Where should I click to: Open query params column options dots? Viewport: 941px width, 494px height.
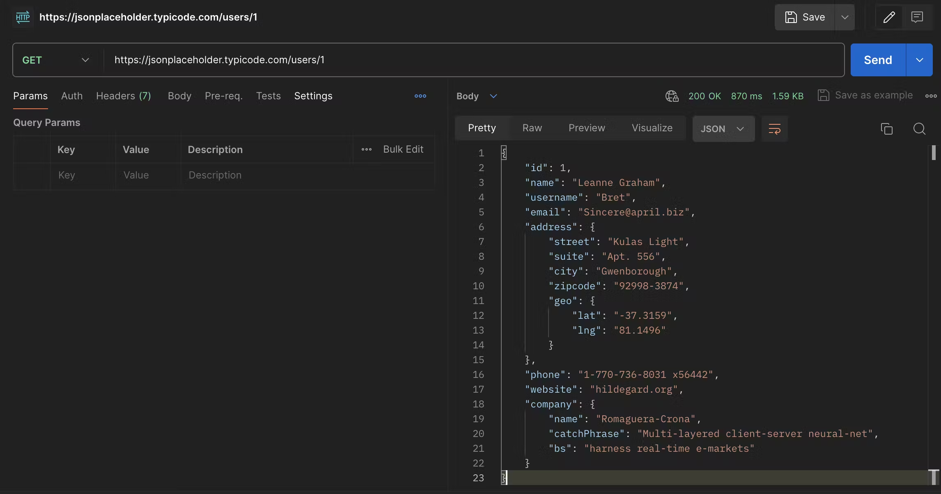[367, 149]
